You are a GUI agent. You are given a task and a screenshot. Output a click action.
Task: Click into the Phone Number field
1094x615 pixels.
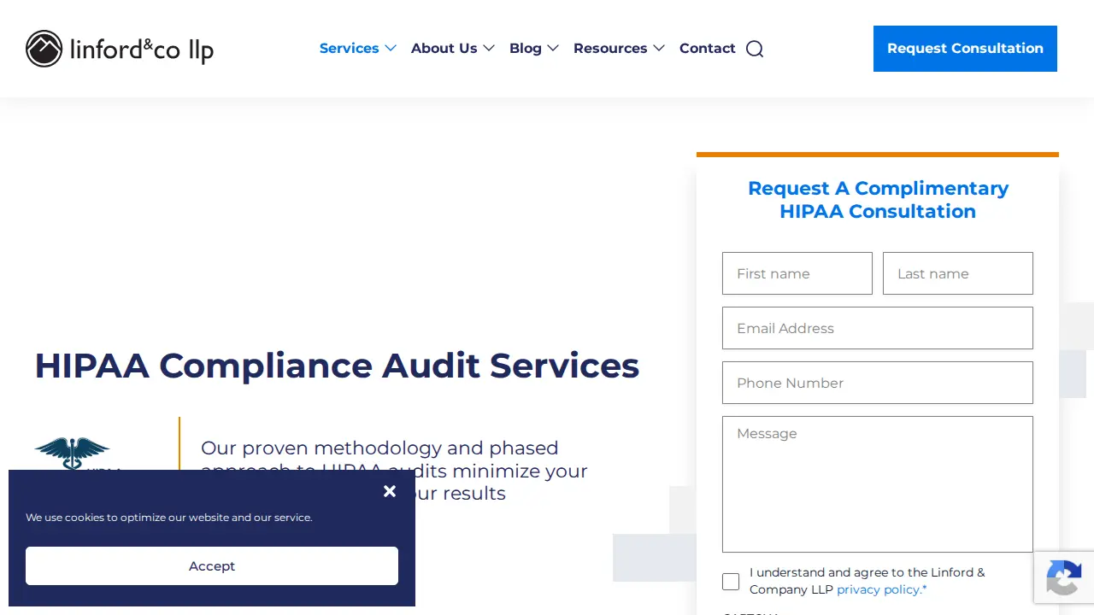(x=878, y=383)
